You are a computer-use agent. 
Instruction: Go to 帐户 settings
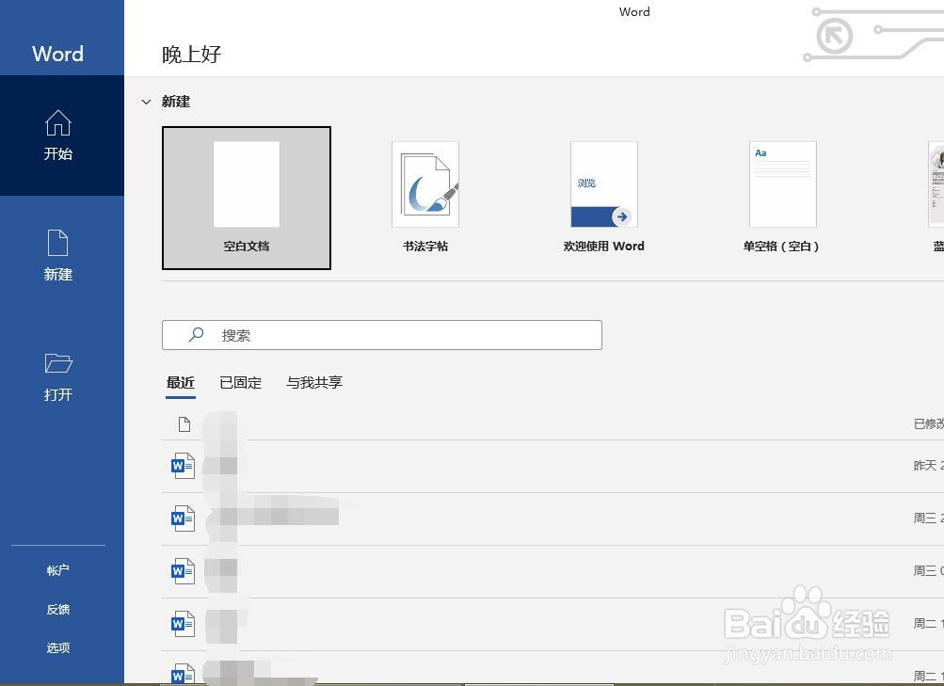(58, 570)
